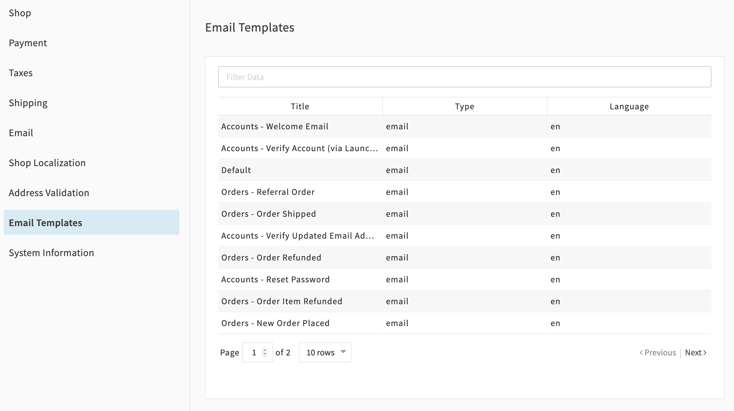Image resolution: width=734 pixels, height=411 pixels.
Task: Go to the Taxes settings
Action: click(x=21, y=73)
